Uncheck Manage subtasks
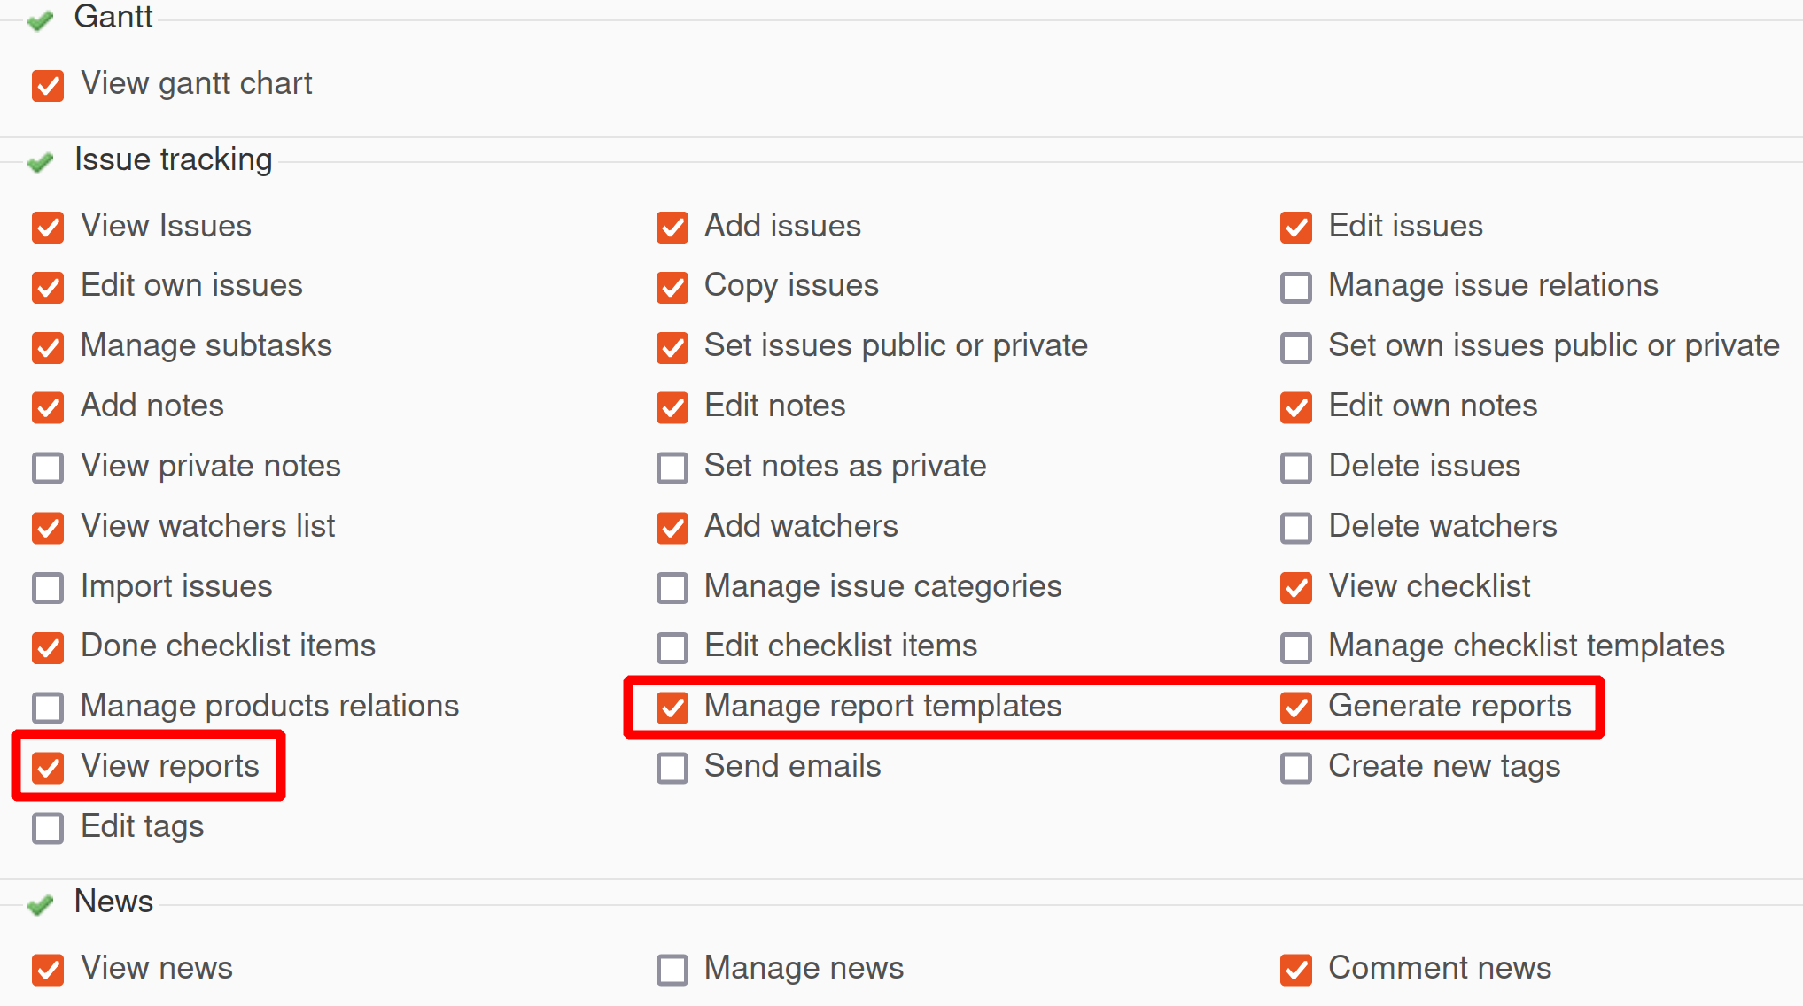This screenshot has height=1006, width=1803. [x=47, y=347]
